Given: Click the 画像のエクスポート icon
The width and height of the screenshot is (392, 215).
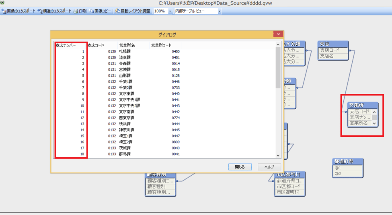Looking at the screenshot, I should 4,11.
